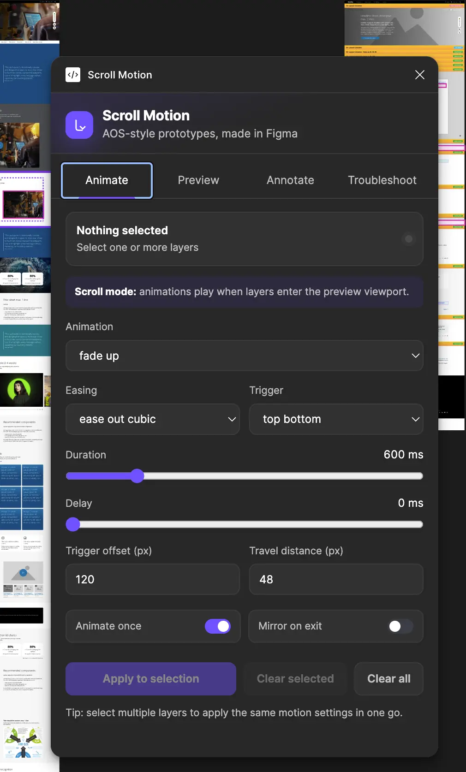Viewport: 466px width, 772px height.
Task: Switch to the Animate tab
Action: pos(107,180)
